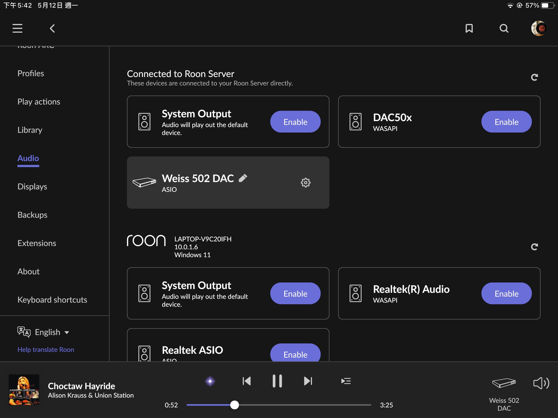This screenshot has width=558, height=418.
Task: Seek within the track progress bar
Action: pos(279,405)
